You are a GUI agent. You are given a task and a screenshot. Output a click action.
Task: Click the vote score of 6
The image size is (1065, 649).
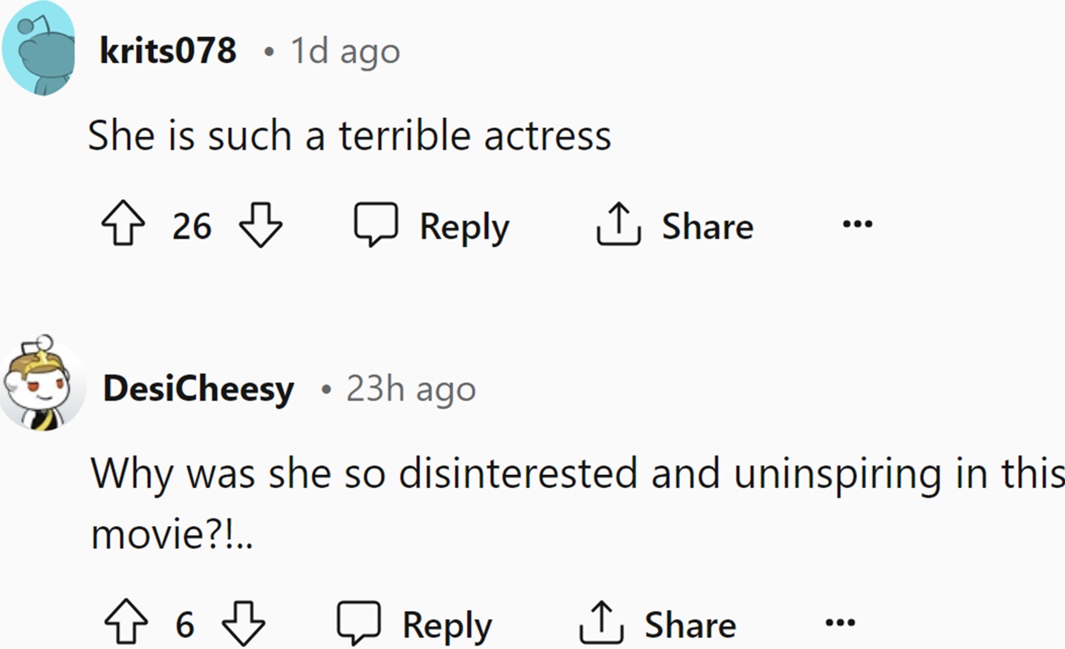click(x=185, y=625)
